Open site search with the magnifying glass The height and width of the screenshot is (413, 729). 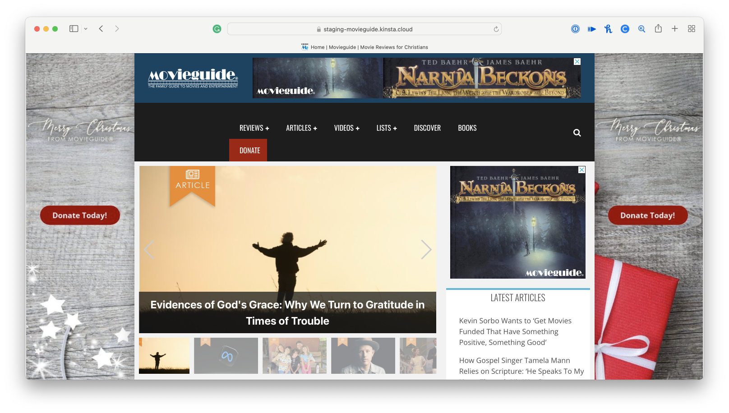[x=577, y=133]
